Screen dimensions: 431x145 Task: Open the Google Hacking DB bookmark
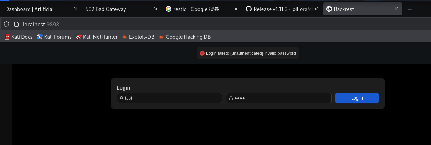(185, 37)
